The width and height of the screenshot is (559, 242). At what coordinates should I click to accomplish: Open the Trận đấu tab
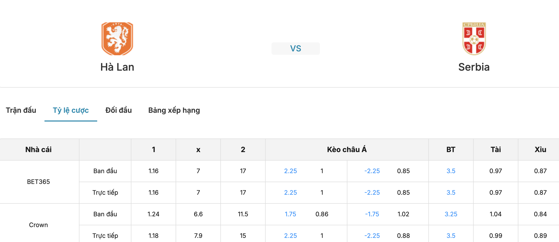tap(21, 110)
